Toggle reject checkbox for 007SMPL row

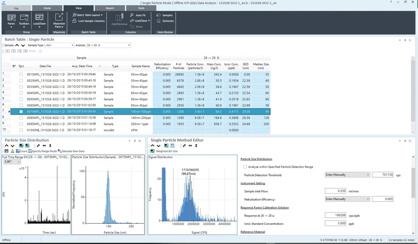(21, 111)
